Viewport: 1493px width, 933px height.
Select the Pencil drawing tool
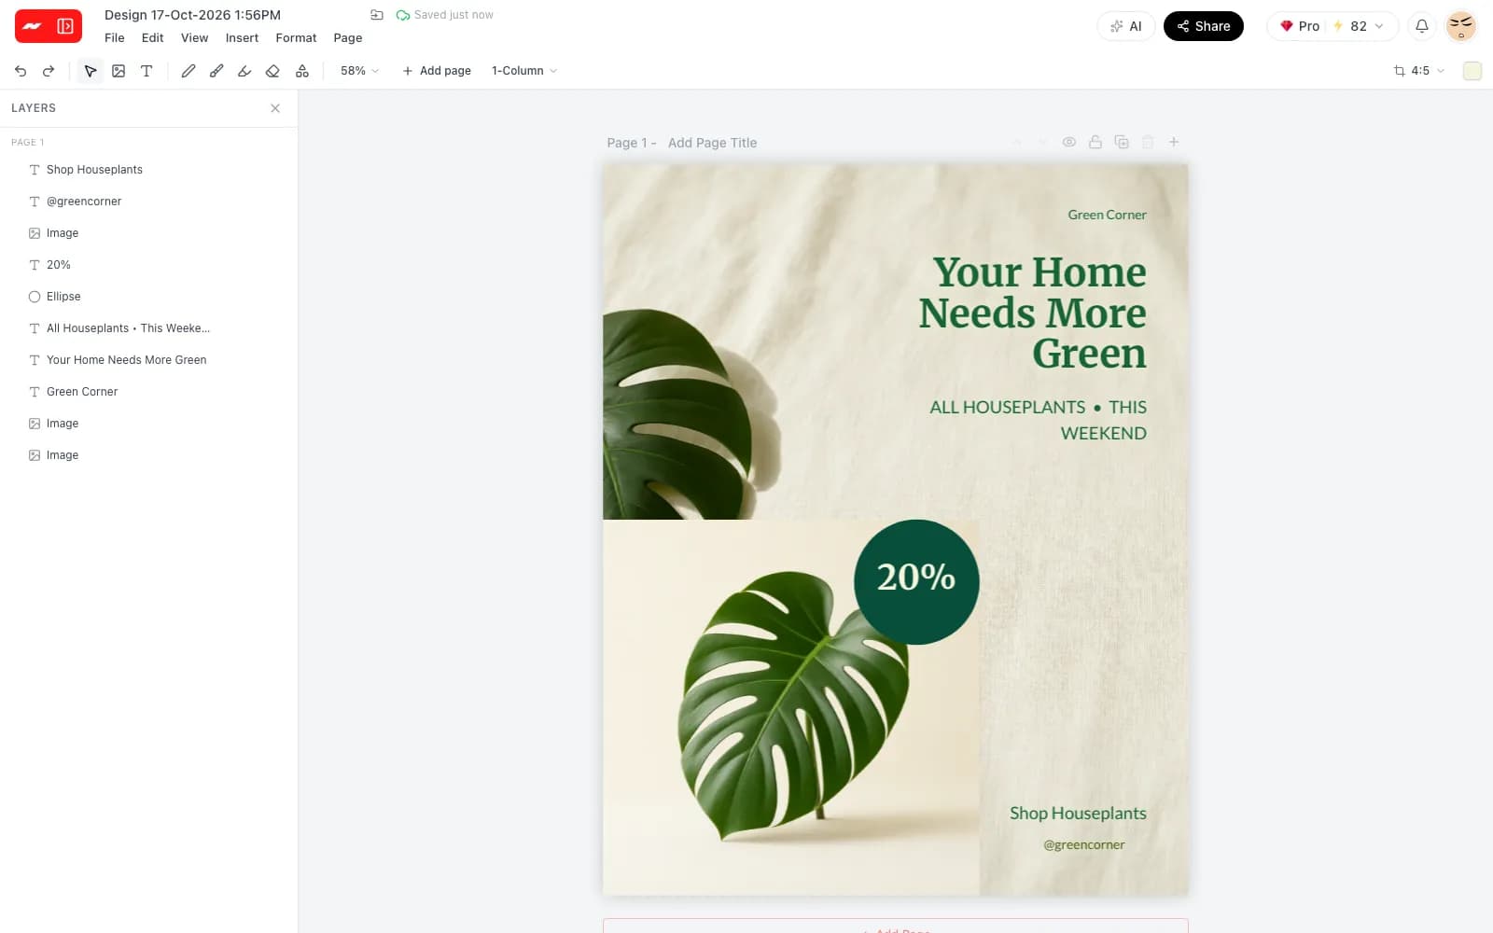pos(188,71)
